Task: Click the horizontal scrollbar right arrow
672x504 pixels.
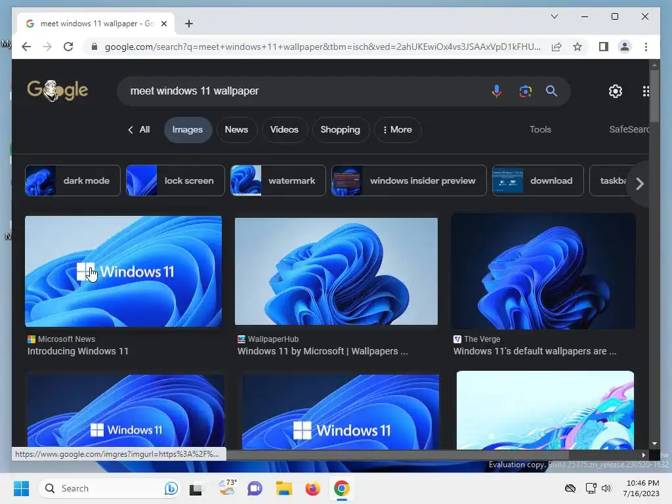Action: pos(643,455)
